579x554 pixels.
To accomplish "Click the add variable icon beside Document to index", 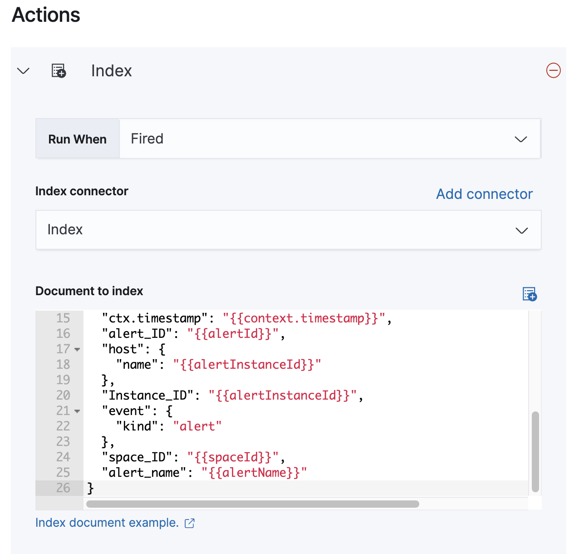I will click(x=530, y=294).
